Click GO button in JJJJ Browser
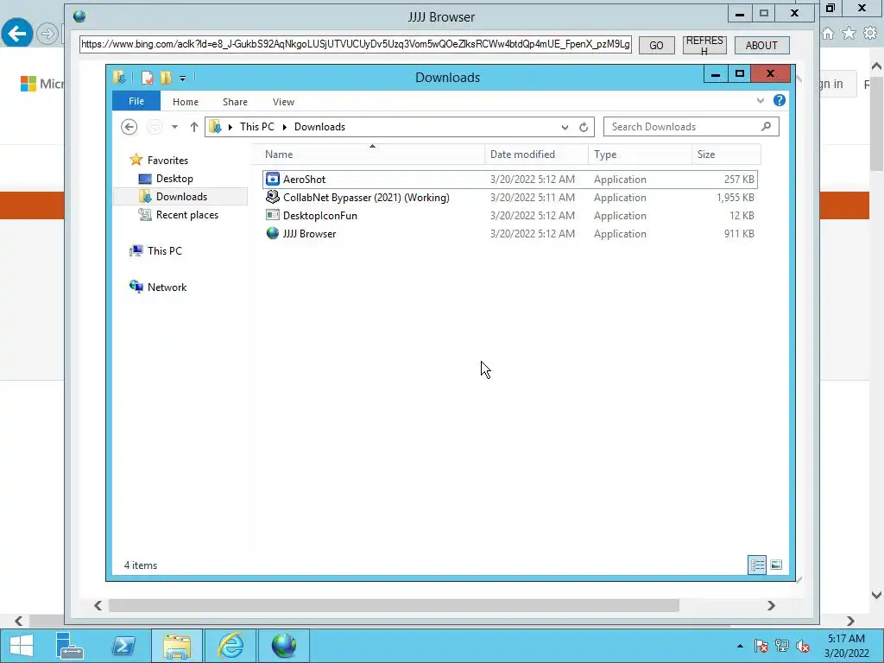 [656, 45]
